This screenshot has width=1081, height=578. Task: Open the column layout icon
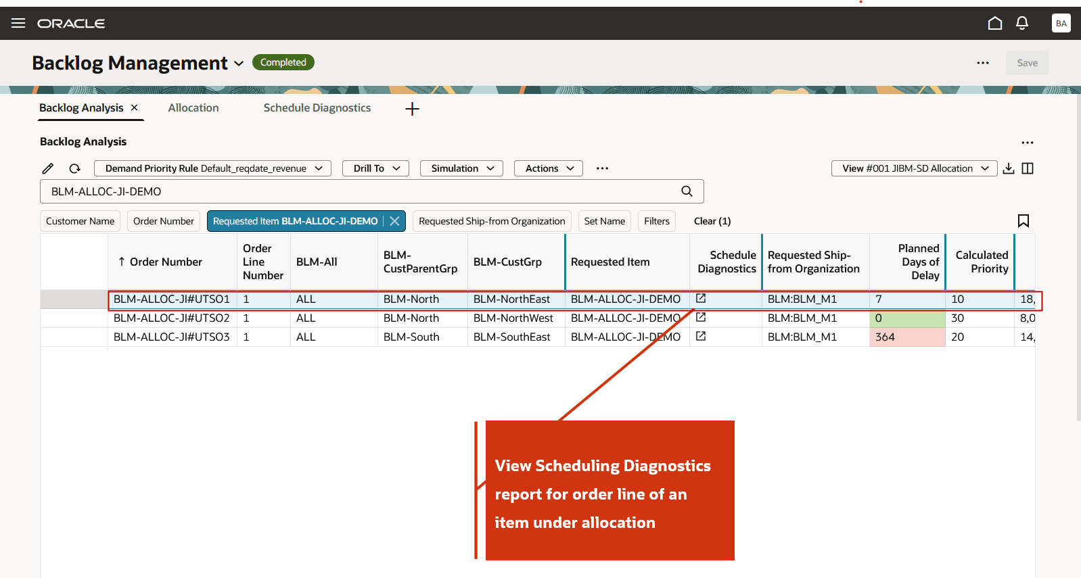pyautogui.click(x=1028, y=168)
